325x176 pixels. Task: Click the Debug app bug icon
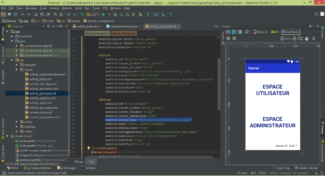pos(115,15)
